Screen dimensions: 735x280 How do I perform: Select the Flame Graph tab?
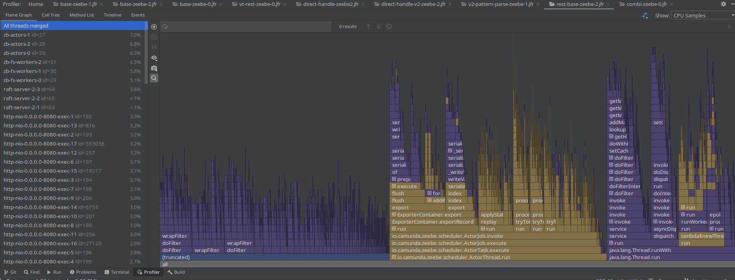click(19, 15)
